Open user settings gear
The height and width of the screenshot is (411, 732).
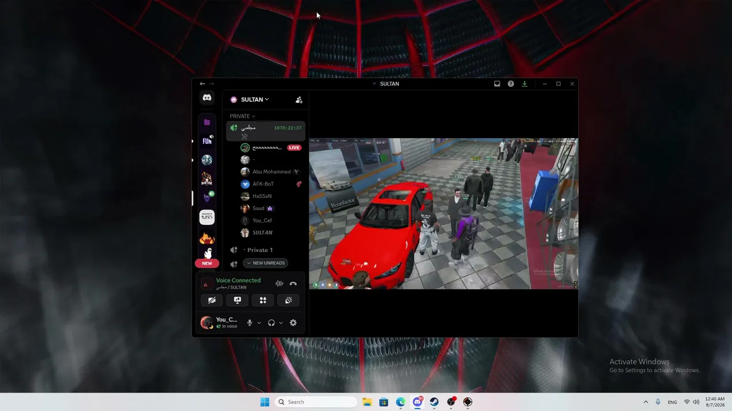293,323
